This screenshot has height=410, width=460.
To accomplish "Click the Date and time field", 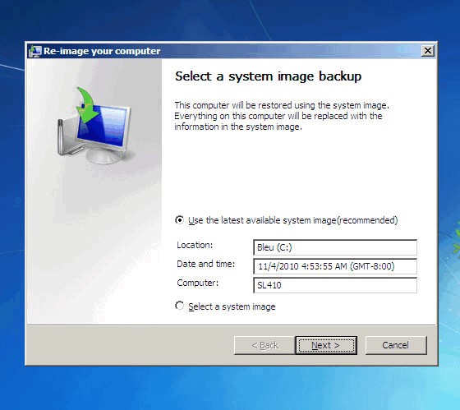I will coord(335,266).
